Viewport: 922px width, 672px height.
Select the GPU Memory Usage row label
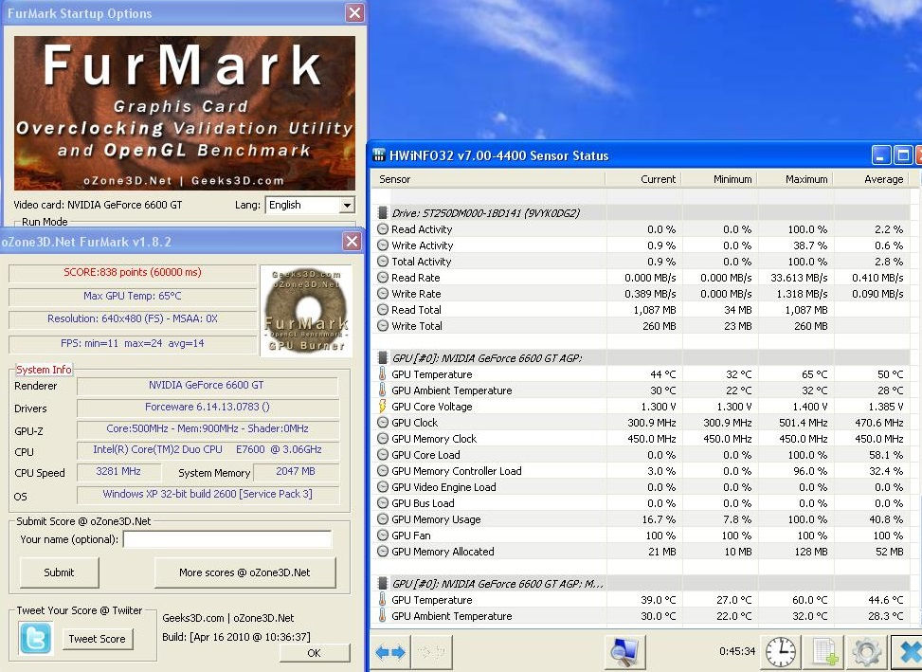click(x=436, y=519)
